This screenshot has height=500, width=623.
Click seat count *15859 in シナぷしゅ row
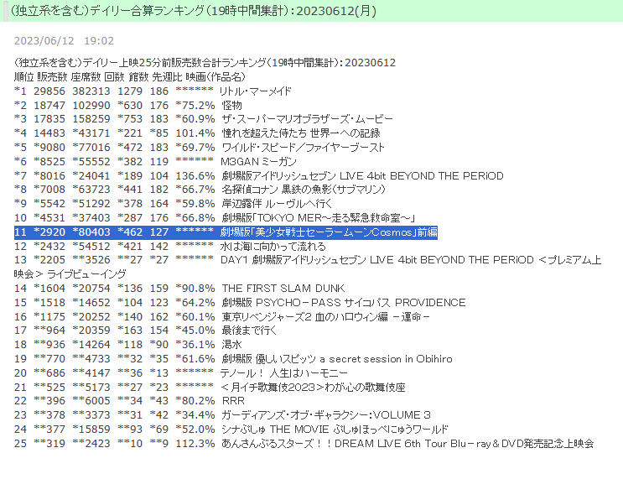point(91,430)
